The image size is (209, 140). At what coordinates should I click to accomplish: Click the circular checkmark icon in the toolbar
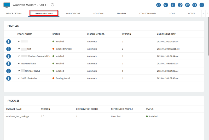tap(180, 5)
